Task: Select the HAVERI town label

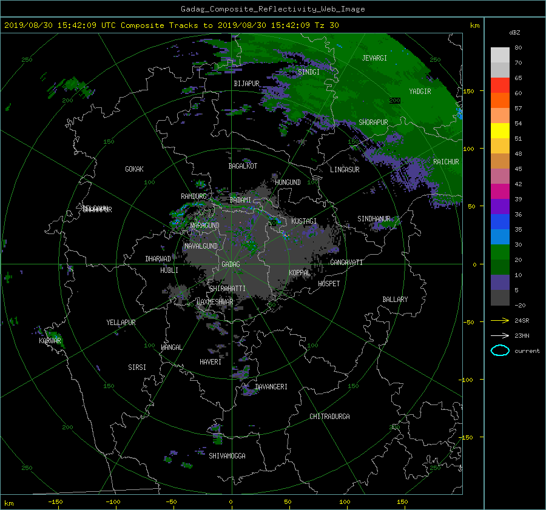Action: (x=211, y=362)
